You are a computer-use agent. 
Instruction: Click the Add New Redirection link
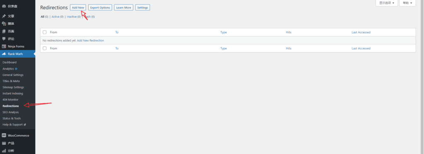(91, 40)
